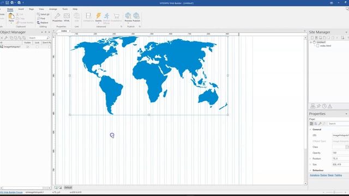
Task: Open WYSIWYG Web Builder Forum link in status bar
Action: 11,192
